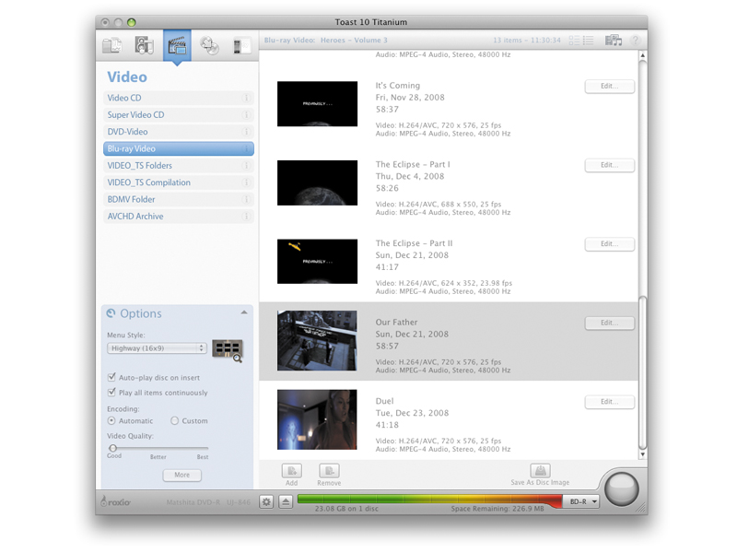The height and width of the screenshot is (553, 737).
Task: Open the Copy disc category icon
Action: coord(209,45)
